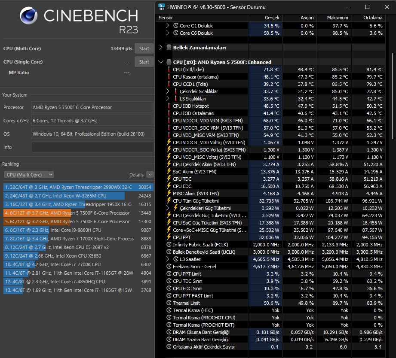Image resolution: width=396 pixels, height=358 pixels.
Task: Click the Info text field
Action: pos(92,147)
